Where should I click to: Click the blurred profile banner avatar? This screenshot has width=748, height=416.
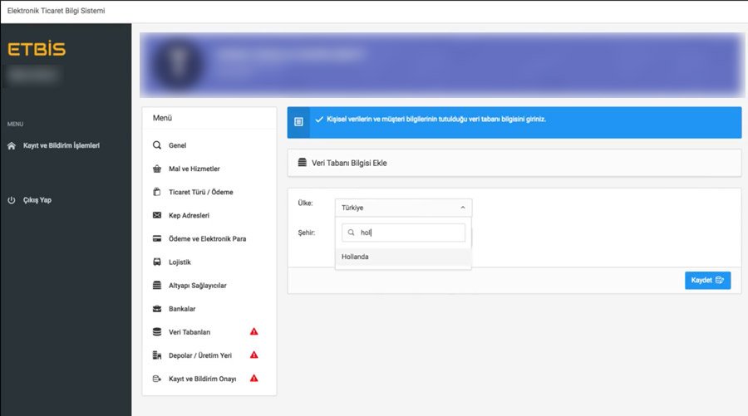(x=179, y=66)
